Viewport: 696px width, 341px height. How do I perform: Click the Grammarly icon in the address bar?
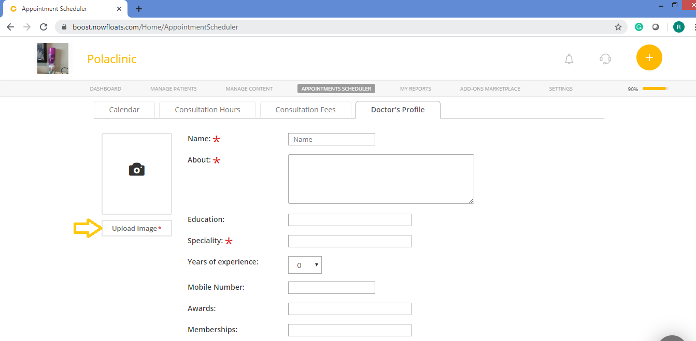coord(639,26)
